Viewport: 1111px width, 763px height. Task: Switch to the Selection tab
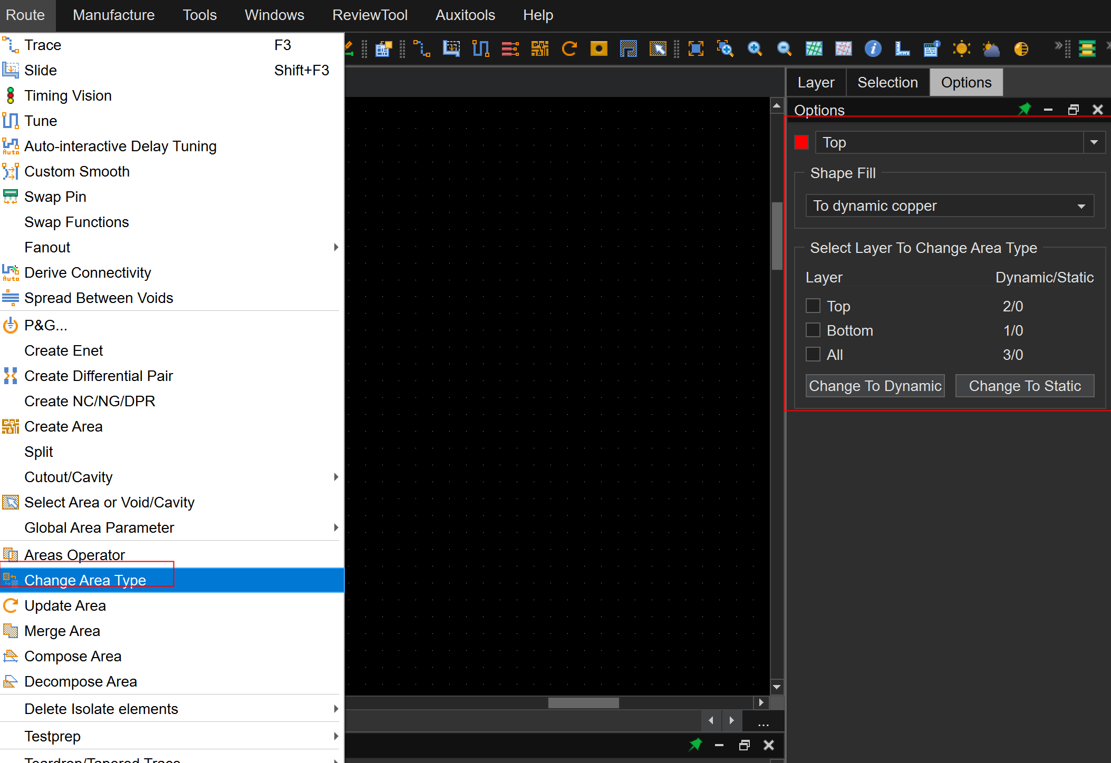[x=887, y=82]
